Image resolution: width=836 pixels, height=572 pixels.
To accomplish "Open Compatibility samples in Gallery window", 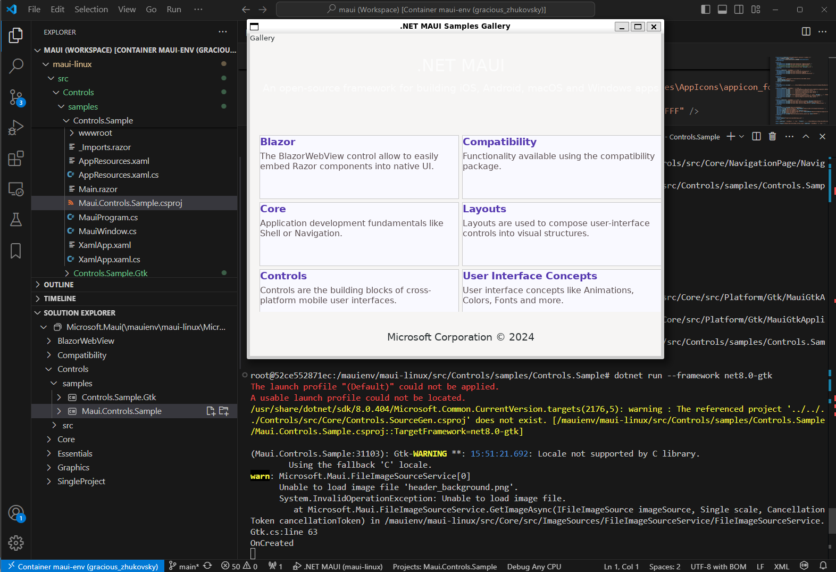I will (x=562, y=167).
